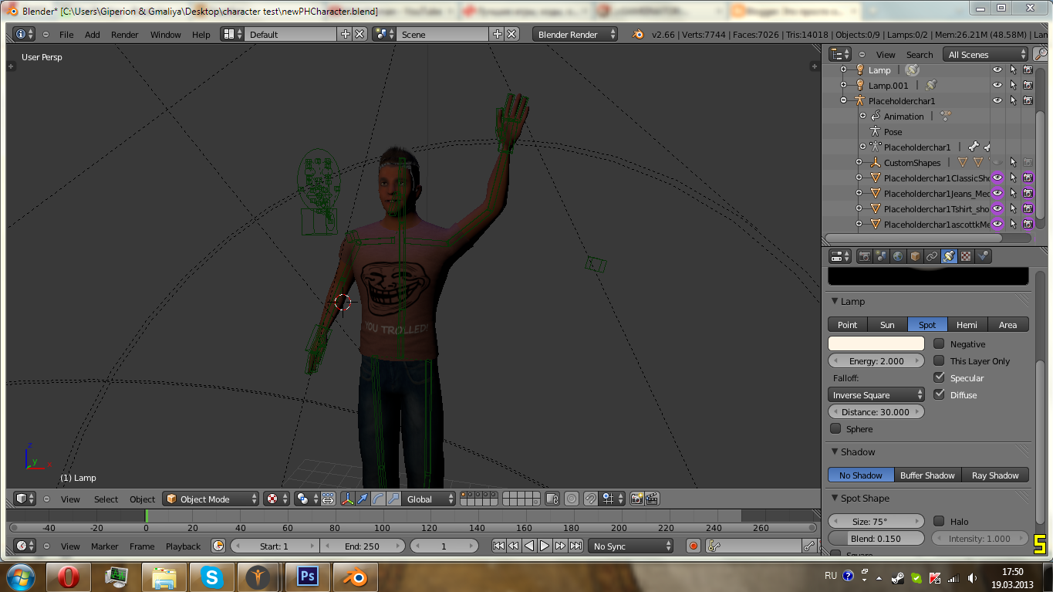Viewport: 1053px width, 592px height.
Task: Open the File menu
Action: tap(66, 35)
